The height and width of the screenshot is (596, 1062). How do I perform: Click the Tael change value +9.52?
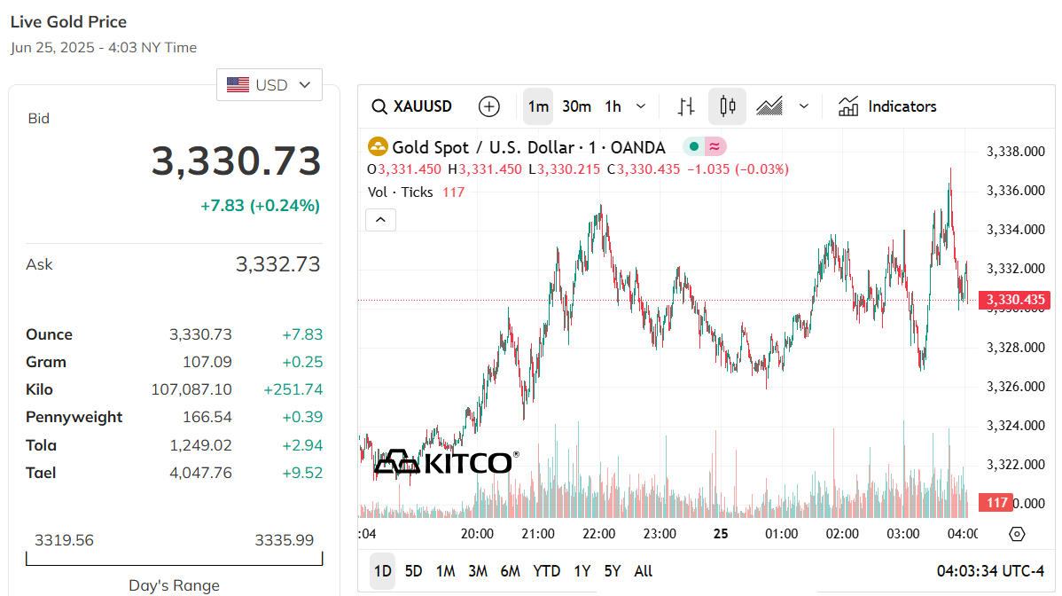[303, 473]
